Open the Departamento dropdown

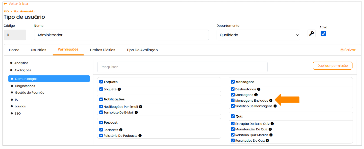(258, 35)
